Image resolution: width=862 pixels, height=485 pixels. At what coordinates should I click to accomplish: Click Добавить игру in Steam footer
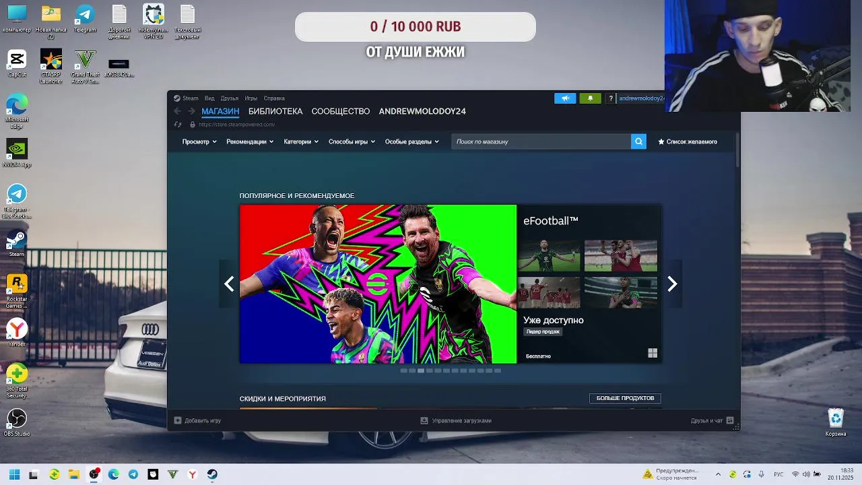[x=197, y=420]
